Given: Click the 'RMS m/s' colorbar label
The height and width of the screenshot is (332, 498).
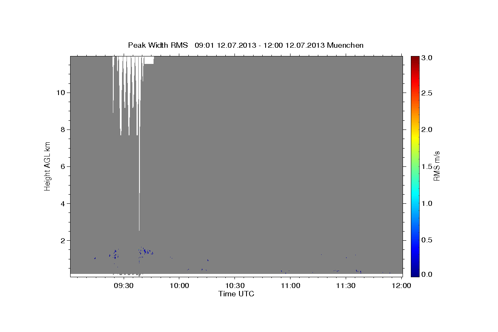Looking at the screenshot, I should point(437,166).
